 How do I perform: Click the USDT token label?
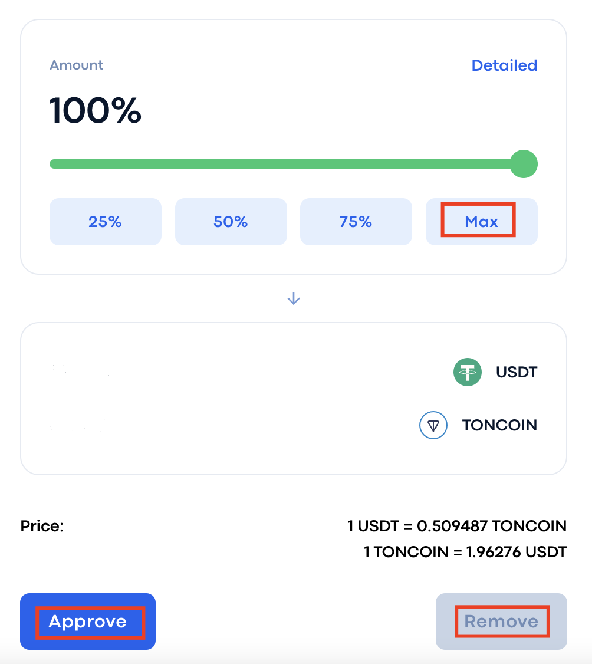tap(516, 372)
